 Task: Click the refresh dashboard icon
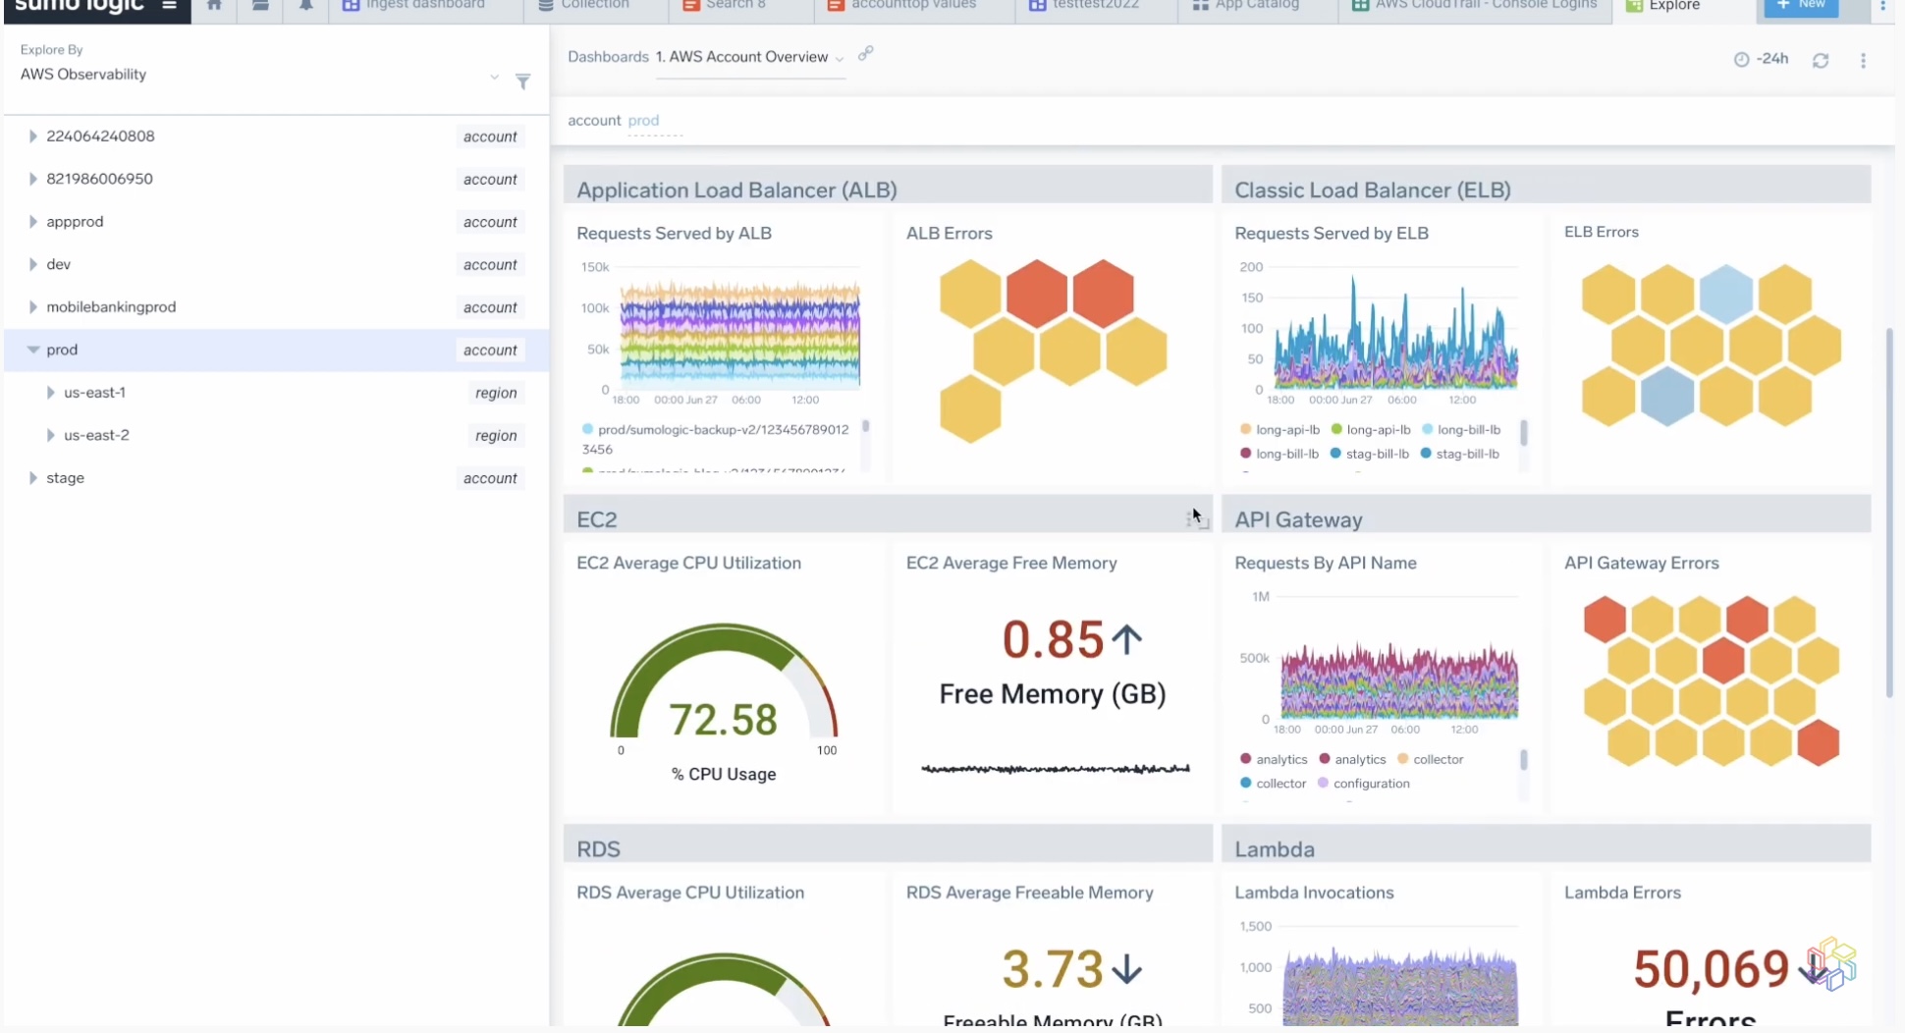point(1822,60)
